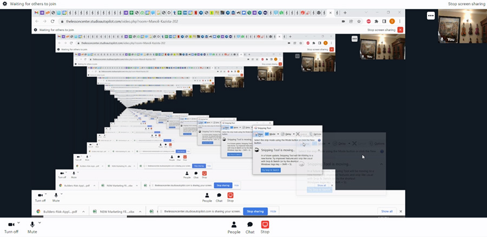Expand camera options arrow next to Turn off
The width and height of the screenshot is (487, 237).
(x=19, y=222)
